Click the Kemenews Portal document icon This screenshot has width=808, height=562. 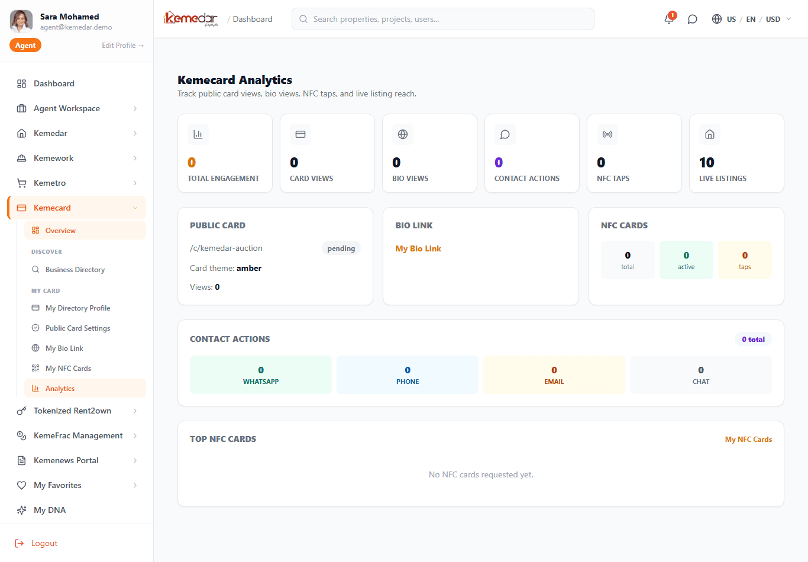(22, 460)
